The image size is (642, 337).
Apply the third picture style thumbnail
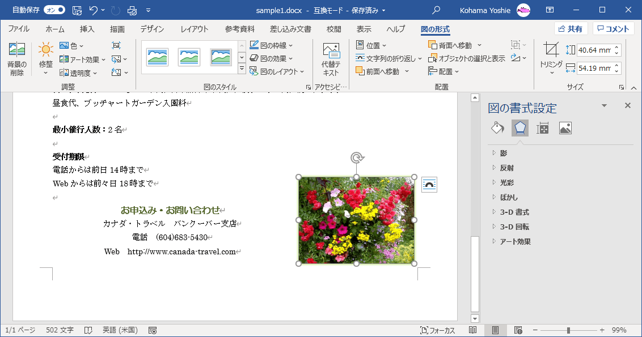[221, 57]
